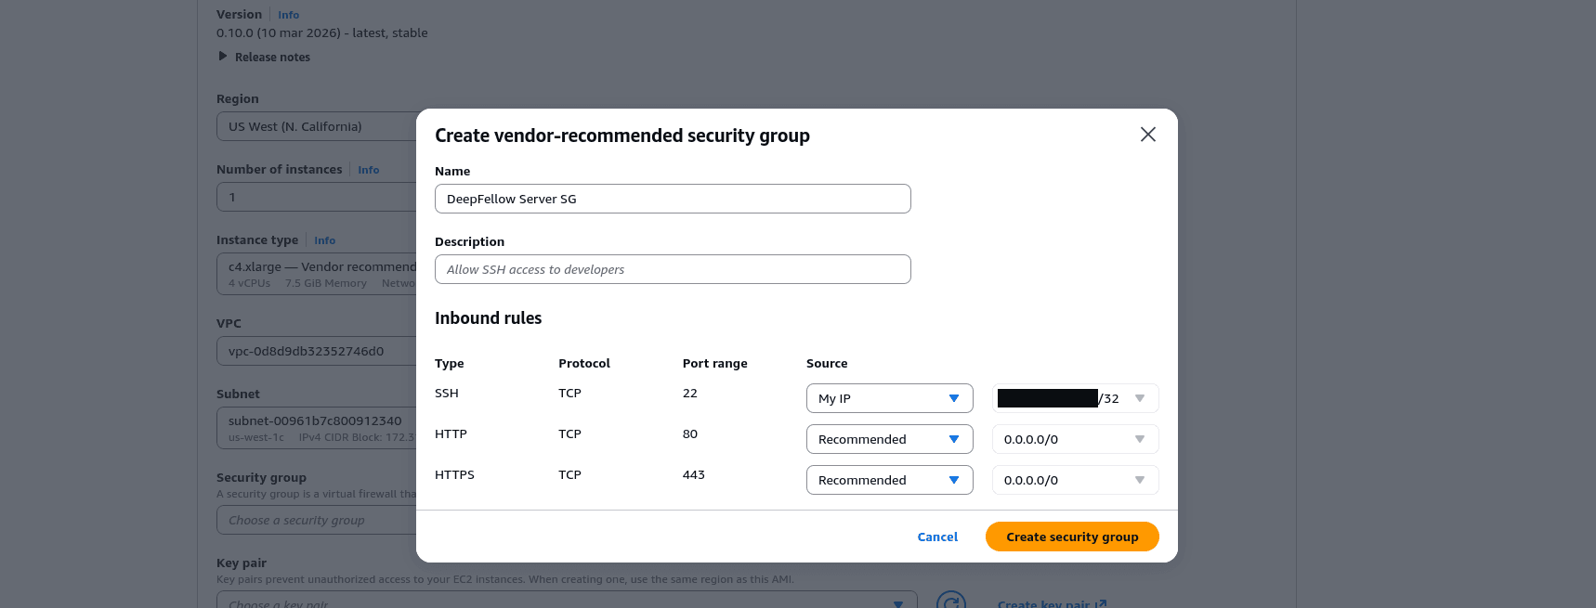Follow the Create key pair link
This screenshot has height=608, width=1596.
tap(1052, 604)
